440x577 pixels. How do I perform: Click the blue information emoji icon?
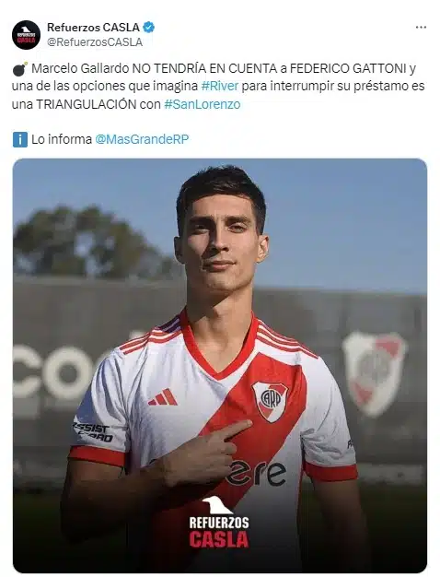20,139
